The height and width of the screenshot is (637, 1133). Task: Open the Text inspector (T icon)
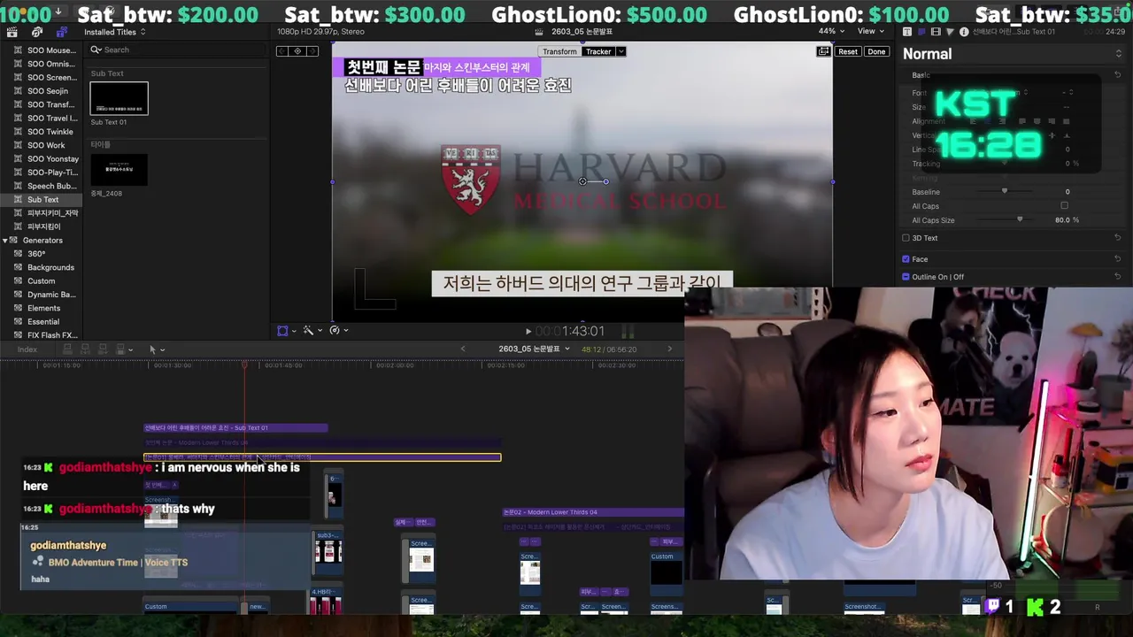(x=907, y=32)
